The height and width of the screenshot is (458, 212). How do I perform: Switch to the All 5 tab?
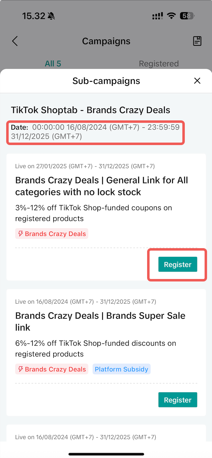(x=53, y=64)
